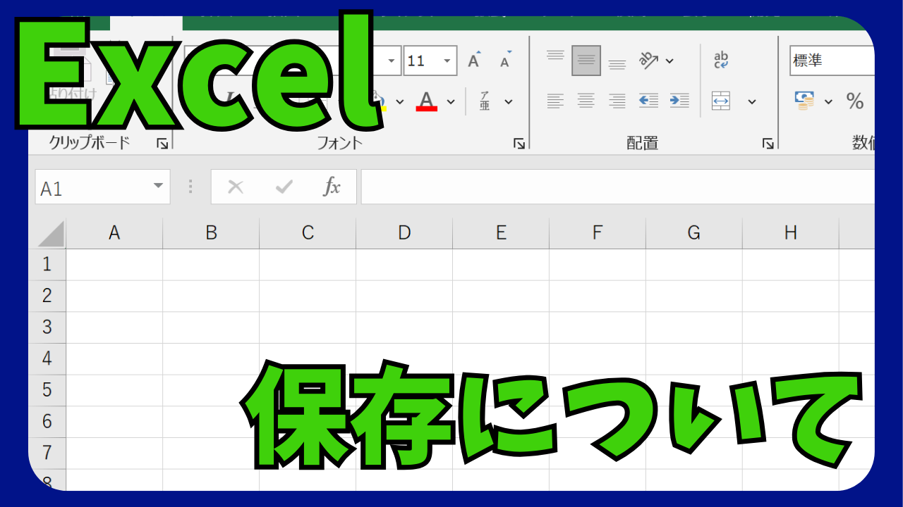903x507 pixels.
Task: Open 標準 number format combo box
Action: [x=832, y=61]
